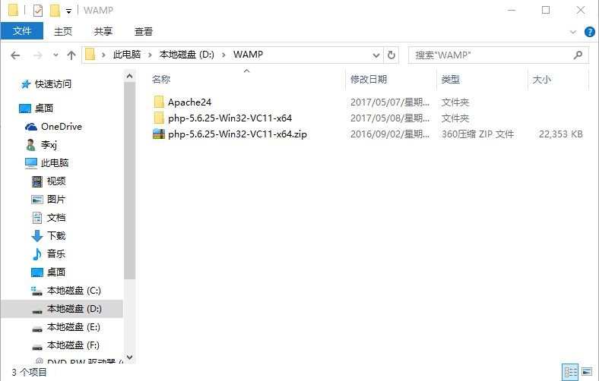Open 本地磁盘 (E:) in the sidebar
Screen dimensions: 599x381
pos(73,327)
